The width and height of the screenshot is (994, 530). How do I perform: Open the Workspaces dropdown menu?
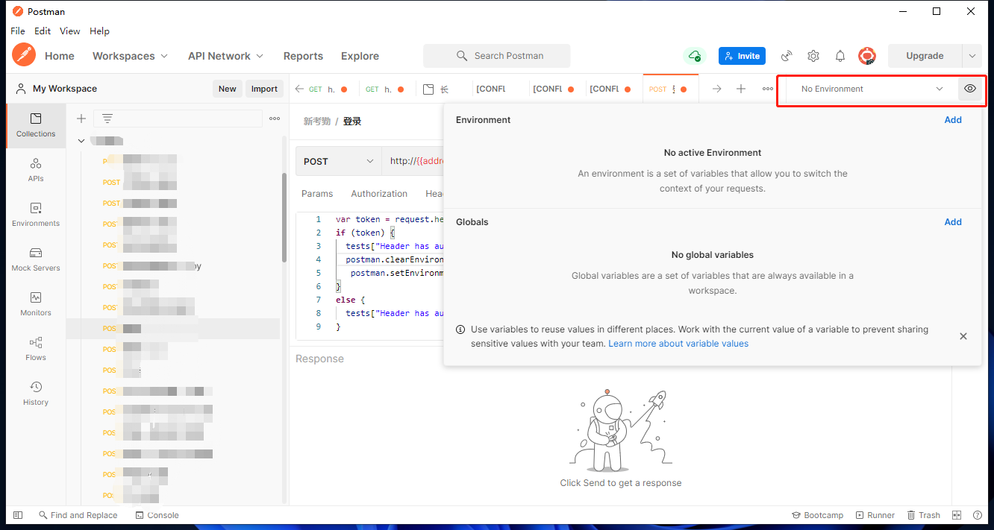coord(130,55)
